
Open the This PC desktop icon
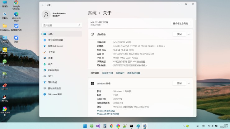5,4
